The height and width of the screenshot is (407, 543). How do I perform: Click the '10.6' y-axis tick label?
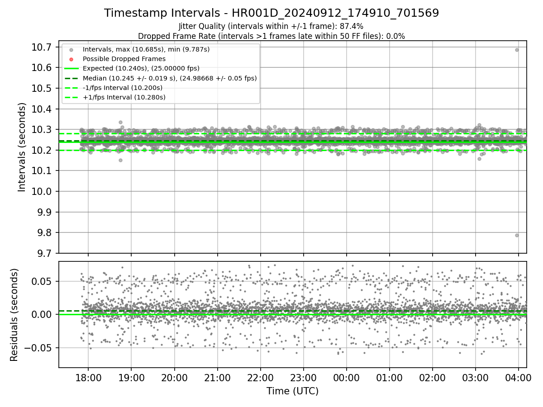point(42,68)
